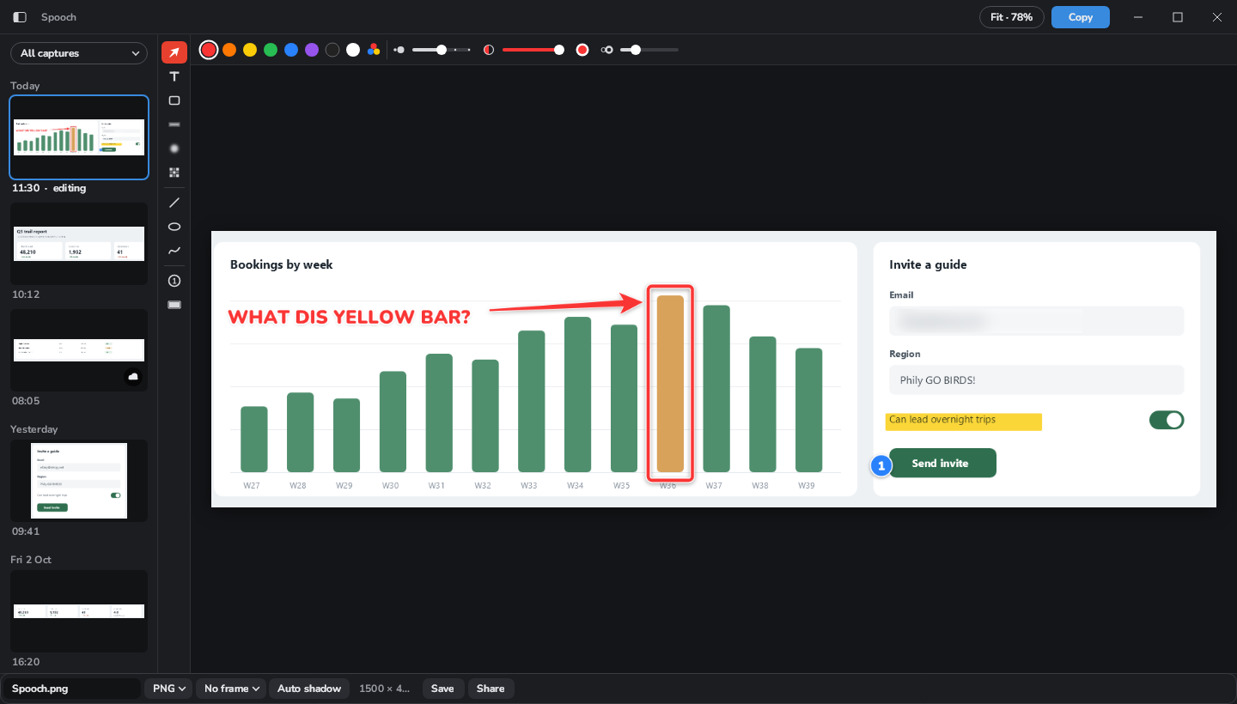Pick the green color swatch

pyautogui.click(x=271, y=50)
